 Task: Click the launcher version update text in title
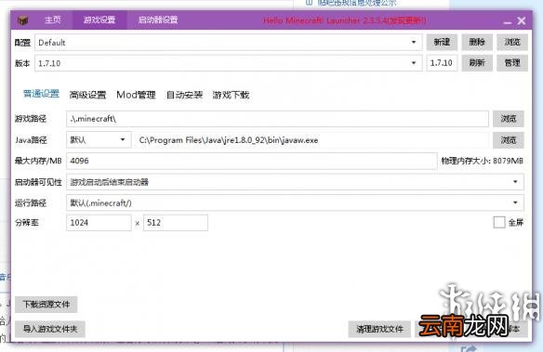[x=345, y=20]
